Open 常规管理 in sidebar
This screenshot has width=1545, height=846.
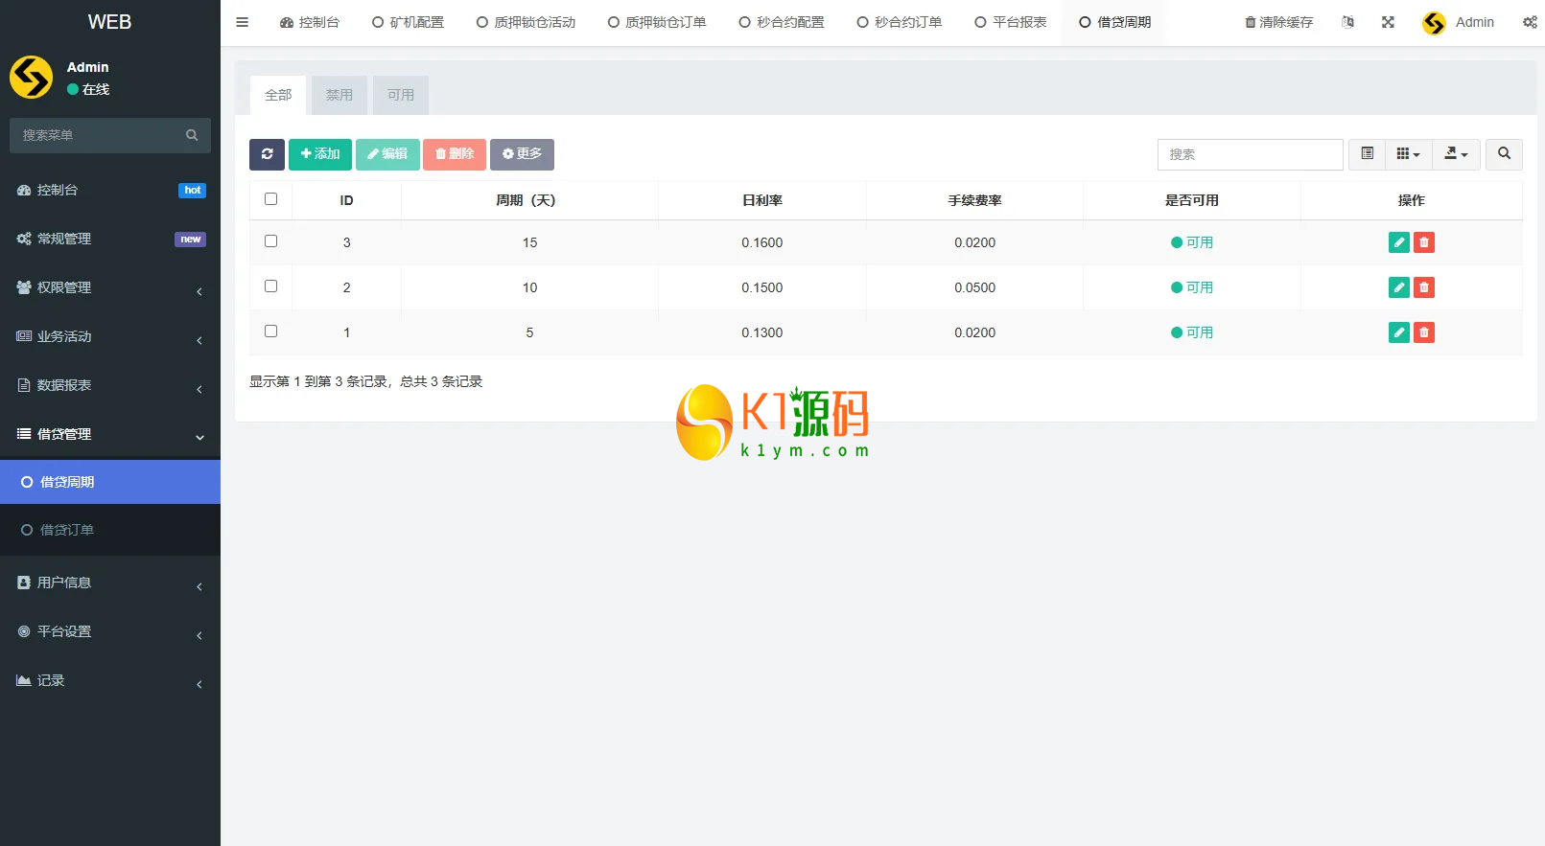coord(110,239)
